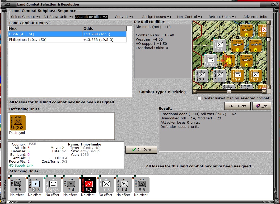Click the Convert subphase step
This screenshot has width=280, height=204.
(x=124, y=17)
